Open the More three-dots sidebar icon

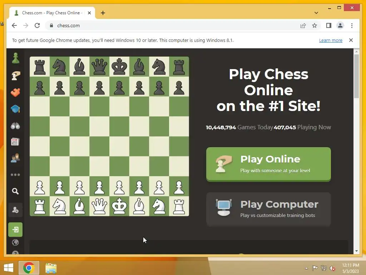tap(15, 175)
